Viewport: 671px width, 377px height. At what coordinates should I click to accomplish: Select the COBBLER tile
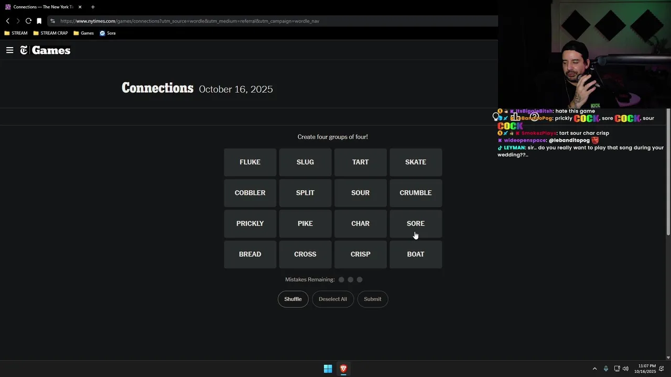pyautogui.click(x=250, y=193)
